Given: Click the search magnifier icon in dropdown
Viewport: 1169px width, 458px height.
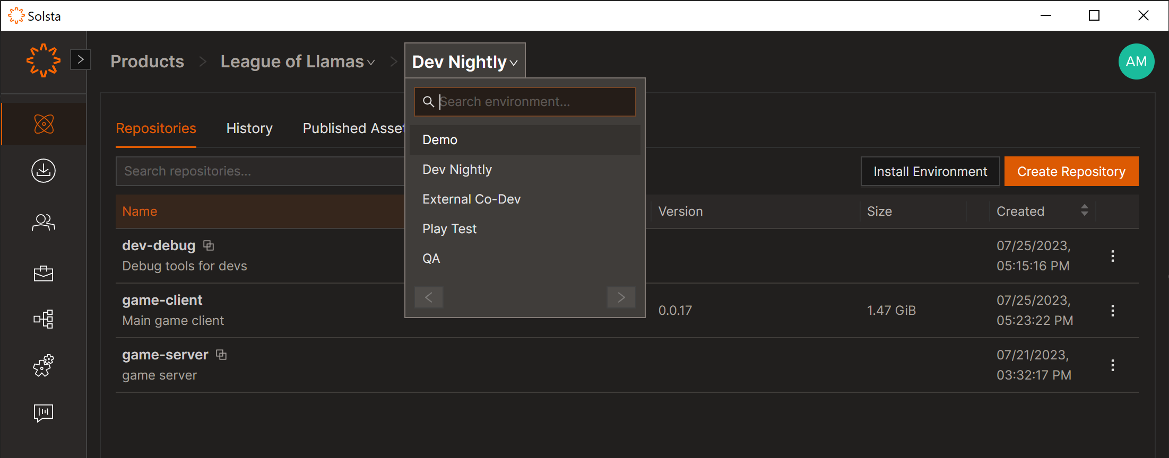Looking at the screenshot, I should click(428, 101).
